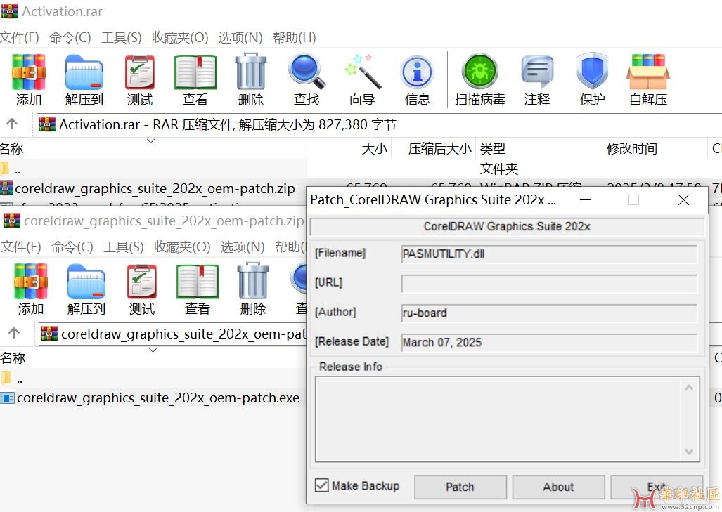Screen dimensions: 722x512
Task: Sort by 修改时间 column header
Action: [x=655, y=148]
